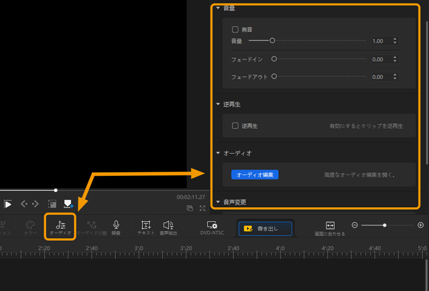Increase フェードイン value with up arrow
Viewport: 429px width, 291px height.
[395, 58]
